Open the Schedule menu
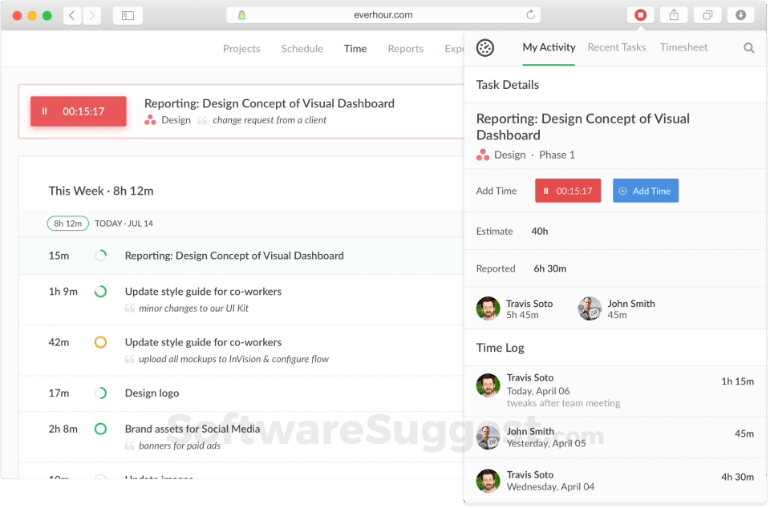Image resolution: width=770 pixels, height=508 pixels. 302,49
